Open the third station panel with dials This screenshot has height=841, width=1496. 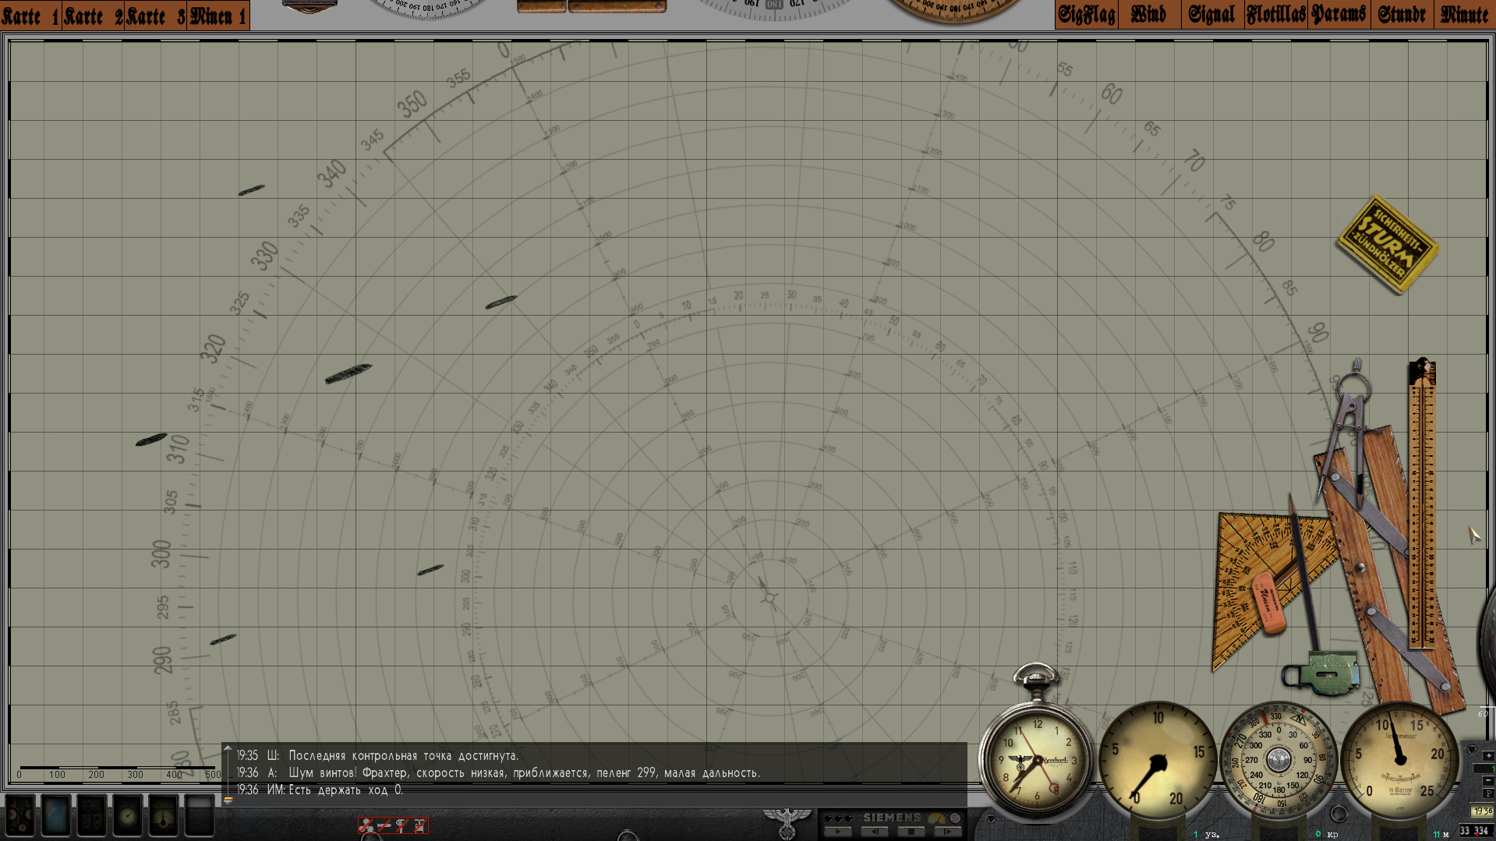92,815
